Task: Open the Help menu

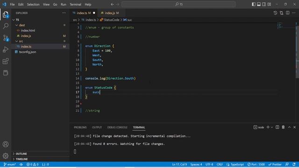Action: coord(88,4)
